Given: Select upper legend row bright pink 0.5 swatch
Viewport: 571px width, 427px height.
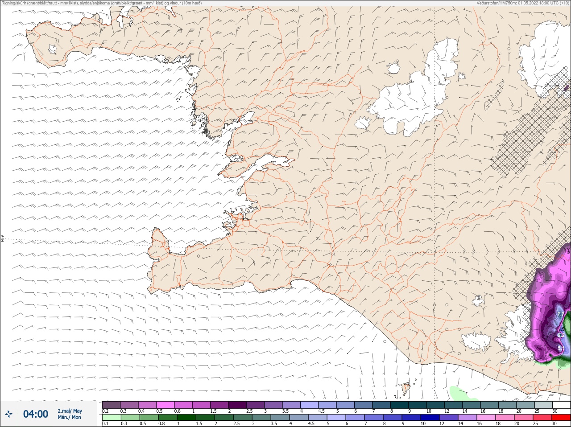Looking at the screenshot, I should pyautogui.click(x=165, y=405).
